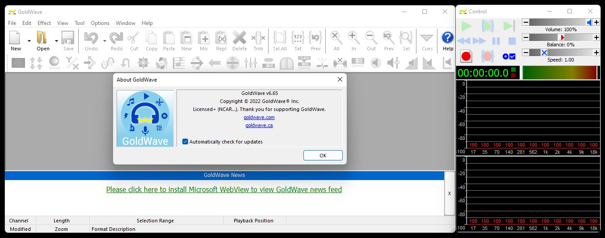The width and height of the screenshot is (605, 238).
Task: Click the Speed slider track
Action: 561,53
